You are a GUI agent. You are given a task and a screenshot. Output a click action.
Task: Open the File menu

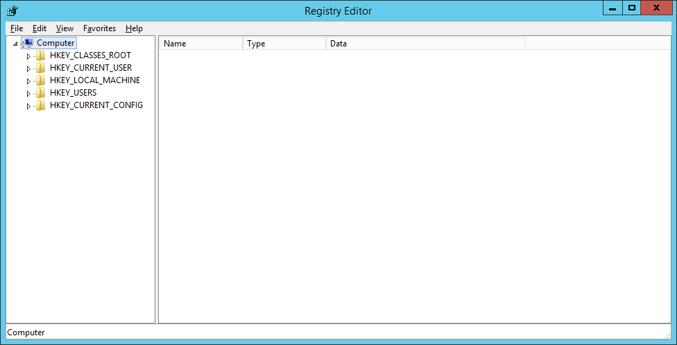(17, 28)
